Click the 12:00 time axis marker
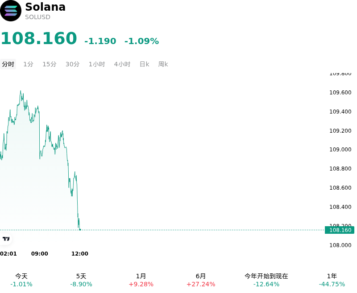The height and width of the screenshot is (293, 357). (80, 253)
